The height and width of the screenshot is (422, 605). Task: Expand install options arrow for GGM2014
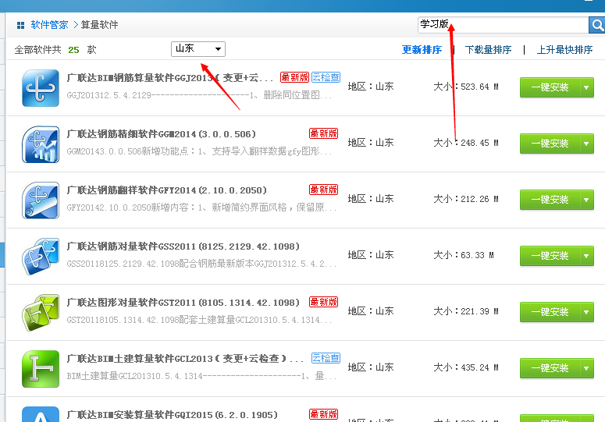tap(586, 144)
